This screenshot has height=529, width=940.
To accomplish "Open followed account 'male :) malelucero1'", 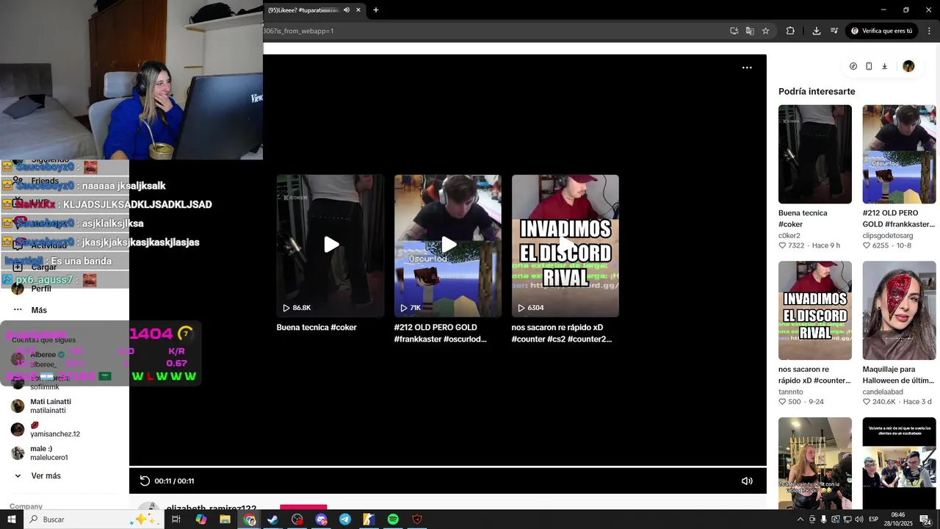I will pyautogui.click(x=49, y=453).
